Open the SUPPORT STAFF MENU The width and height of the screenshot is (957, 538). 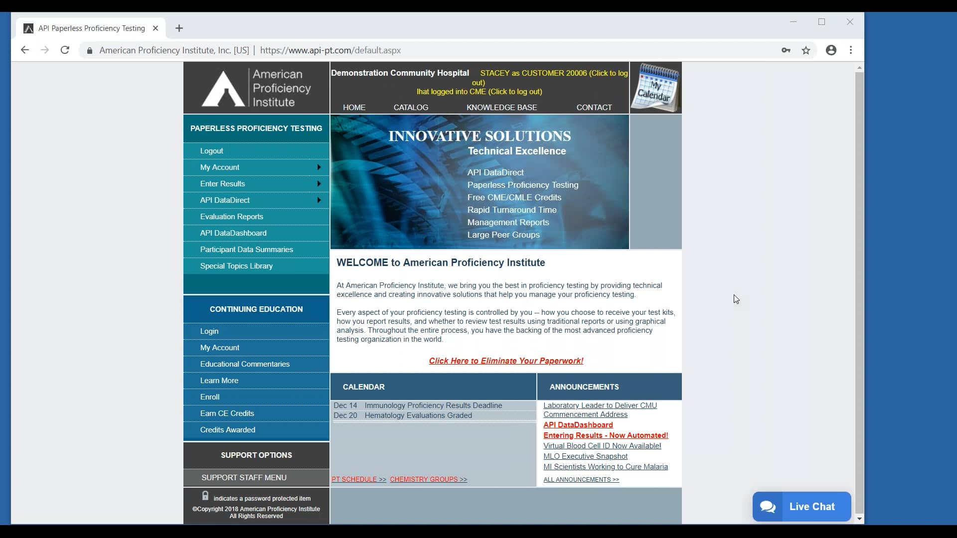tap(244, 477)
